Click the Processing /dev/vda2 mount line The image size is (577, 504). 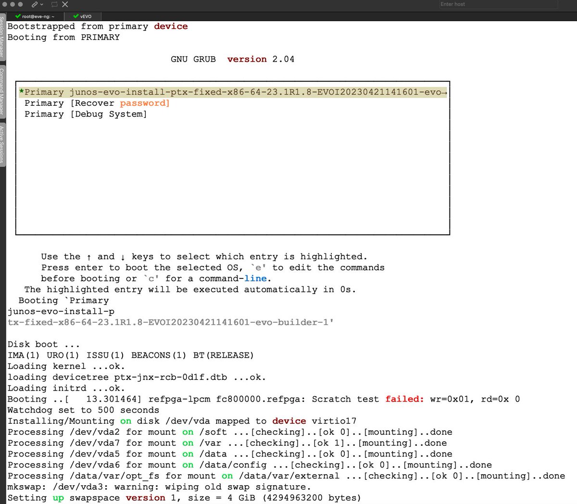(230, 432)
